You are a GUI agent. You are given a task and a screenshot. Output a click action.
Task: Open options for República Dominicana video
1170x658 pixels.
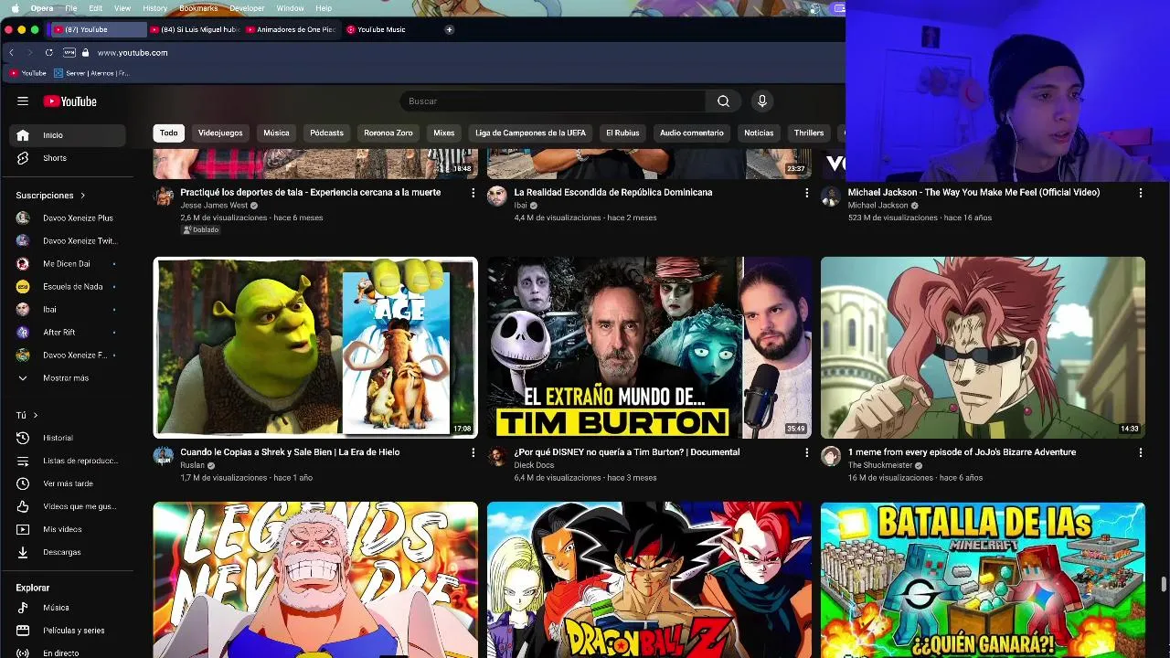pyautogui.click(x=806, y=193)
